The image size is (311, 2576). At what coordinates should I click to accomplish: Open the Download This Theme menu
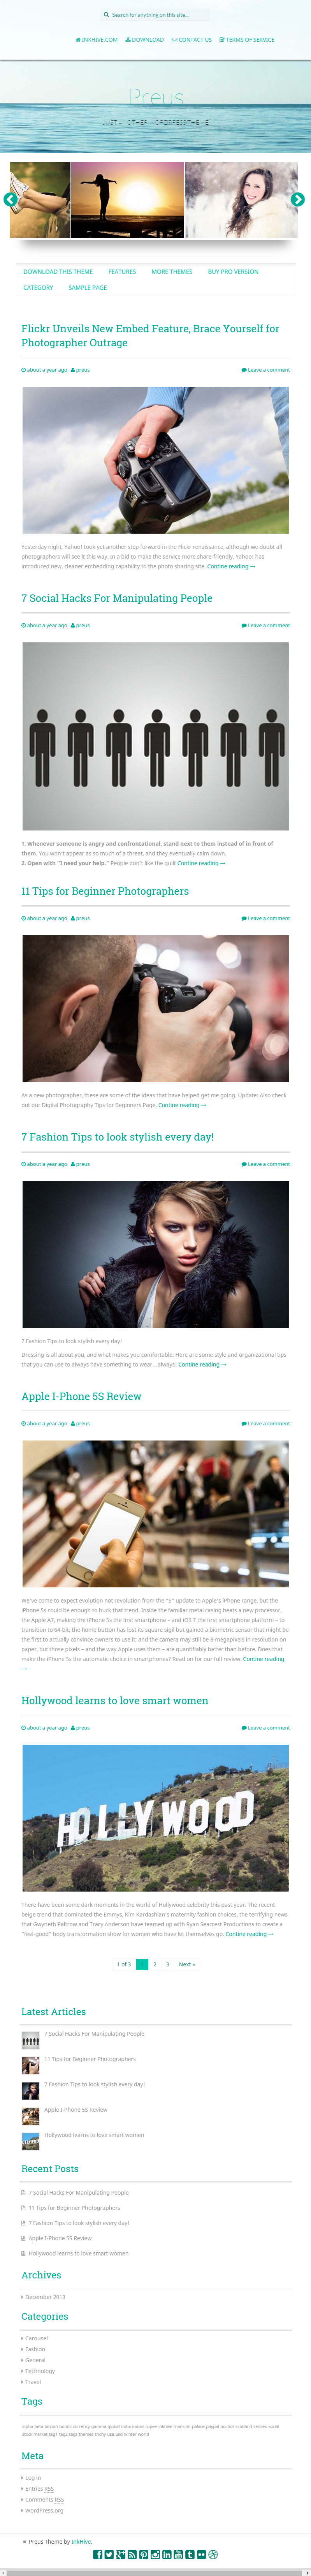pyautogui.click(x=58, y=271)
